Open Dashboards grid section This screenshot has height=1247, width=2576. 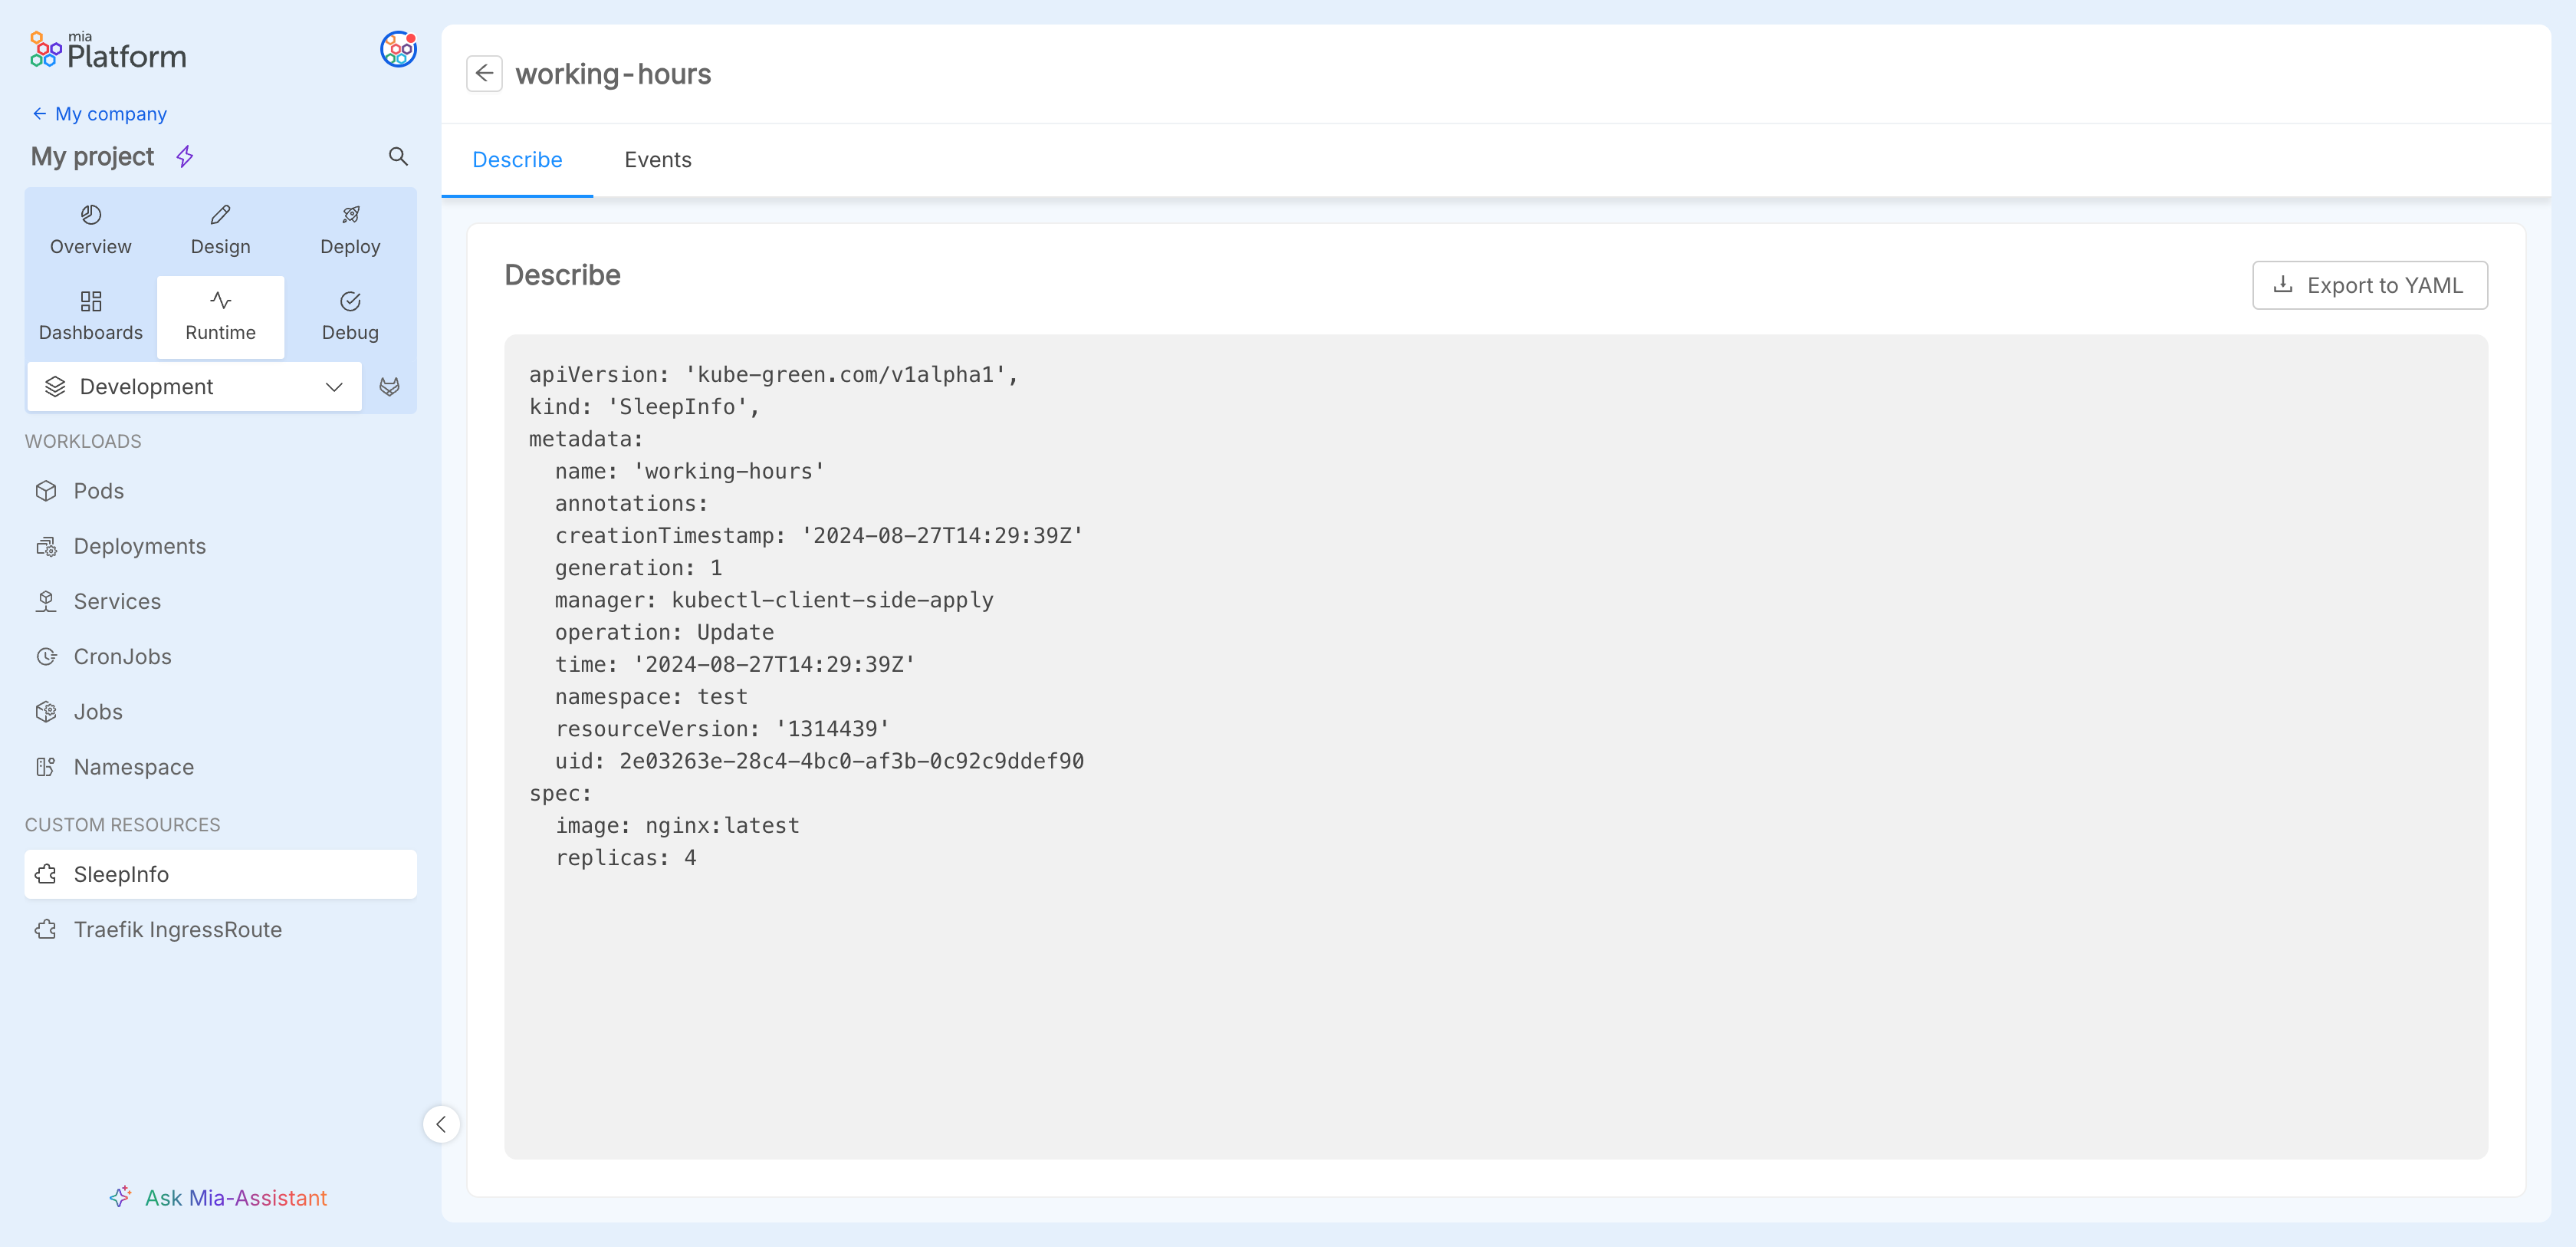coord(91,317)
